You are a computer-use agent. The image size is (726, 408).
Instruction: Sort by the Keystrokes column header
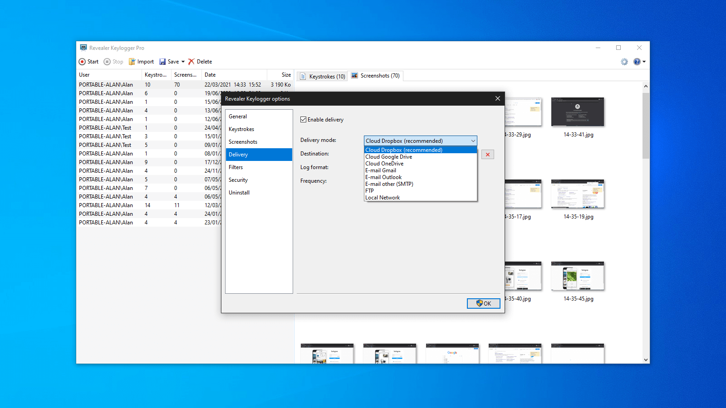point(157,75)
